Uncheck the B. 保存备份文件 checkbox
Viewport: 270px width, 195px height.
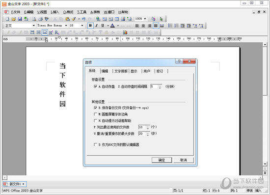[95, 108]
